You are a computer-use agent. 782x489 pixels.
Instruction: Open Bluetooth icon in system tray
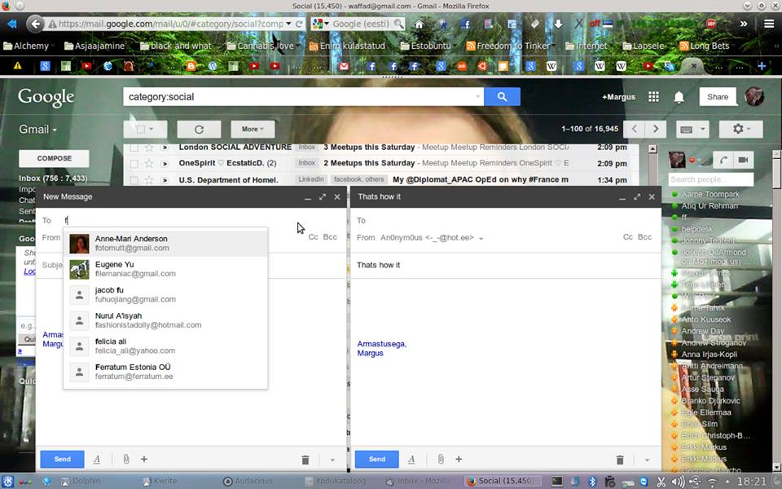click(x=592, y=482)
